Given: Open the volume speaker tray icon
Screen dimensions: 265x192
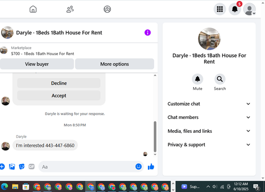Looking at the screenshot, I should click(215, 187).
